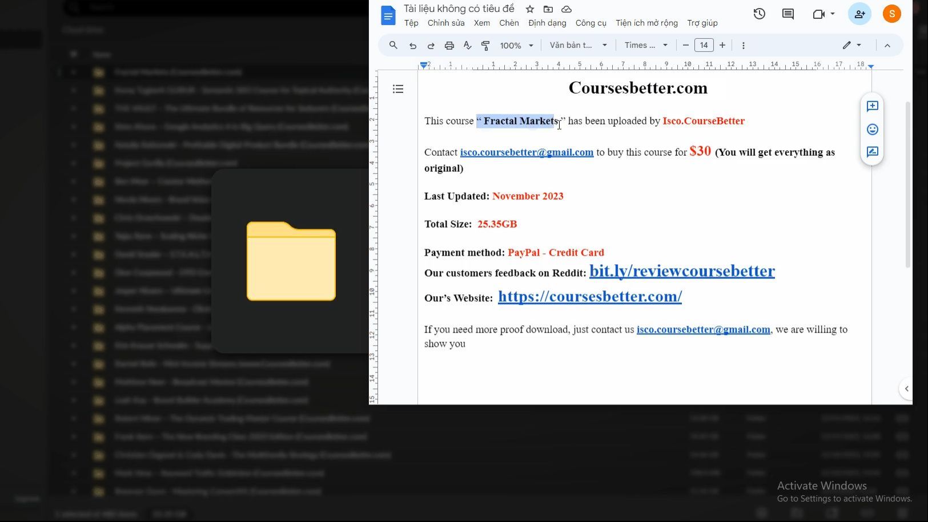Click the '25.35GB' total size text
Screen dimensions: 928x522
click(x=497, y=224)
